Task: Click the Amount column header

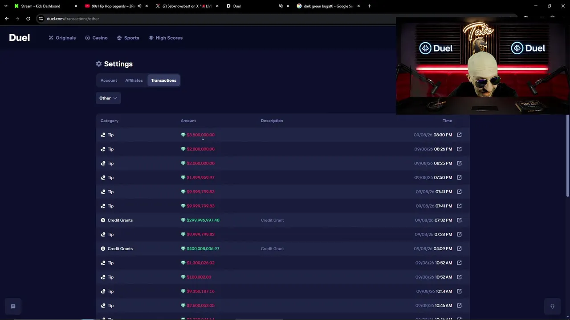Action: tap(188, 120)
